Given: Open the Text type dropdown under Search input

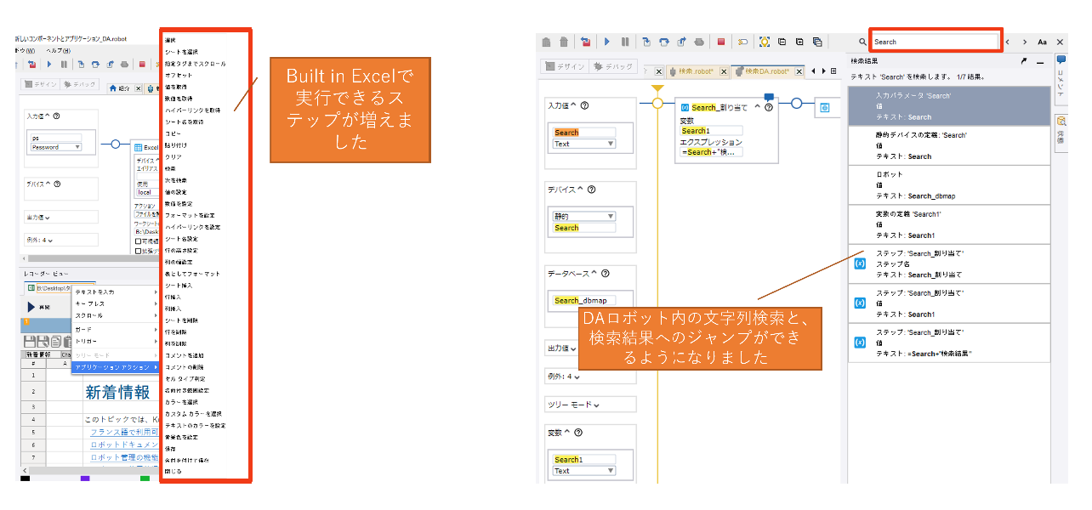Looking at the screenshot, I should tap(584, 144).
